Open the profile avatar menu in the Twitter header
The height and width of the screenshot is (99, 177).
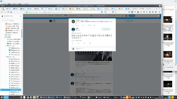point(126,16)
